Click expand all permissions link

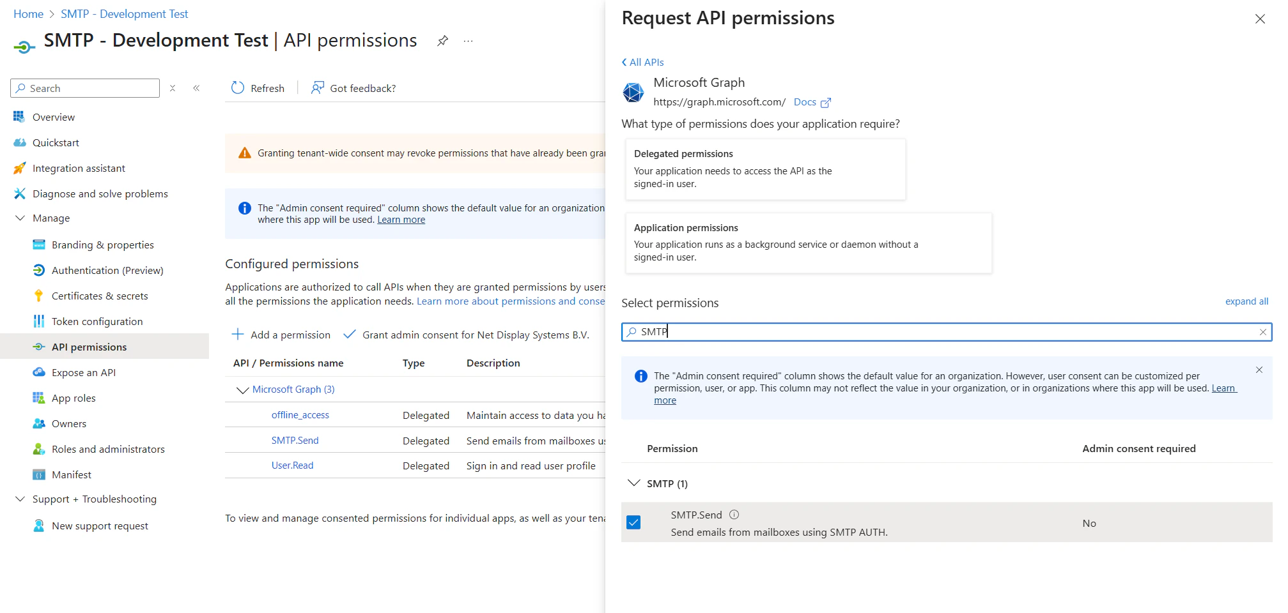click(x=1246, y=301)
